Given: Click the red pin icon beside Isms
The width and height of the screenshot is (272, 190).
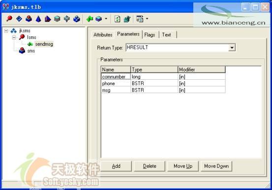Looking at the screenshot, I should [x=22, y=37].
